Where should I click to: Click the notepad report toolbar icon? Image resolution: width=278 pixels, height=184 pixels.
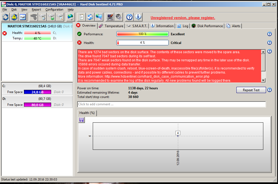pos(81,17)
